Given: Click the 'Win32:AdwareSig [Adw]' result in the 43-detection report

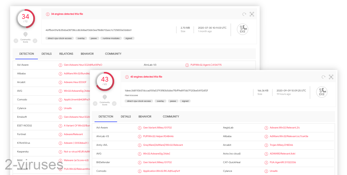Looking at the screenshot, I should (x=156, y=154).
